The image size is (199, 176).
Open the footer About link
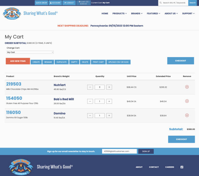tap(139, 167)
